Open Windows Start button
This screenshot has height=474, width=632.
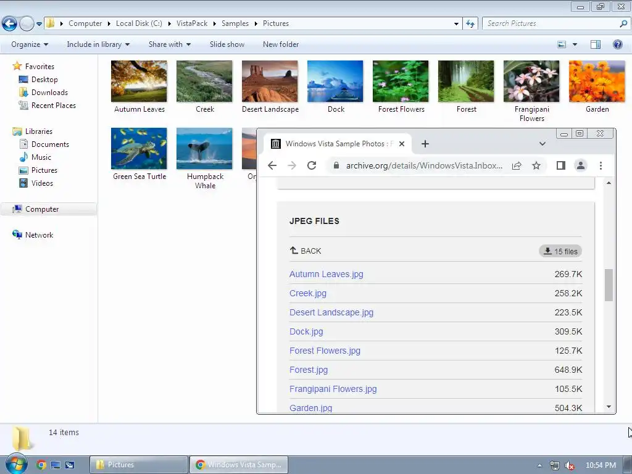click(16, 464)
